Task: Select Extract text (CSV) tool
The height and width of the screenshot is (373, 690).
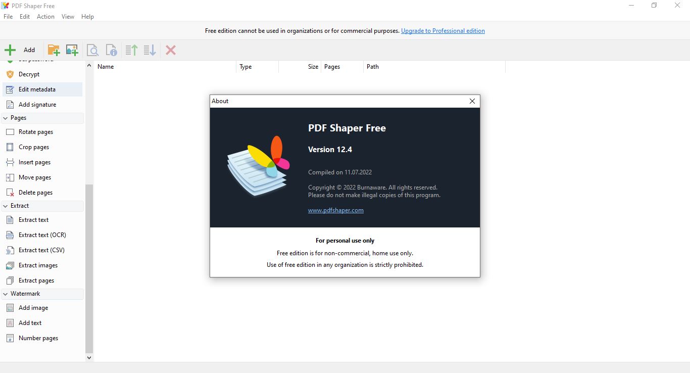Action: pos(43,250)
